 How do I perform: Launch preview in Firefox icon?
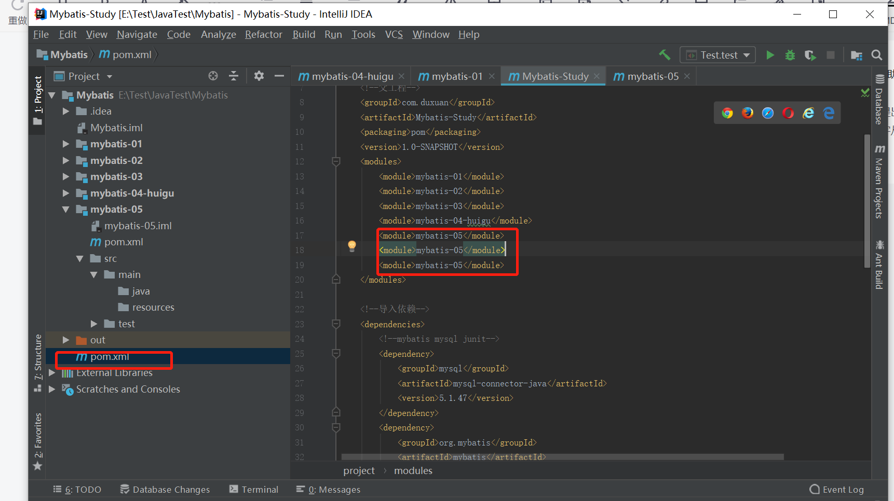pos(748,113)
